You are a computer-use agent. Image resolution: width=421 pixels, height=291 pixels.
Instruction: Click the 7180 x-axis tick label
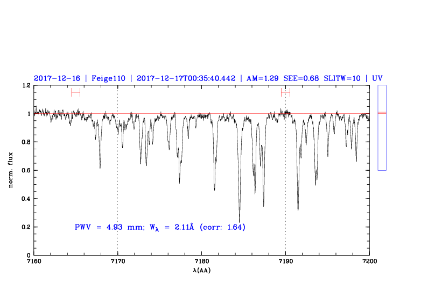tap(201, 261)
